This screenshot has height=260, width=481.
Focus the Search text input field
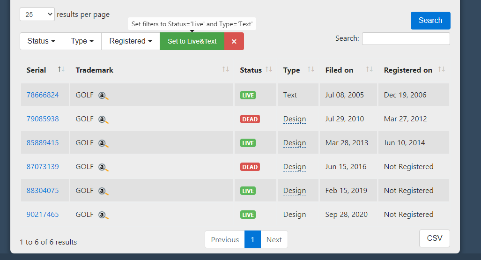pyautogui.click(x=406, y=38)
